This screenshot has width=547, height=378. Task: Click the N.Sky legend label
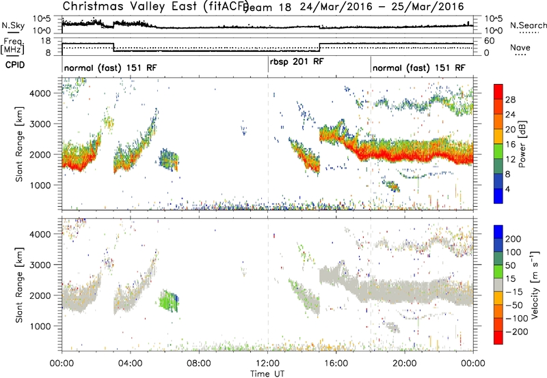click(13, 25)
